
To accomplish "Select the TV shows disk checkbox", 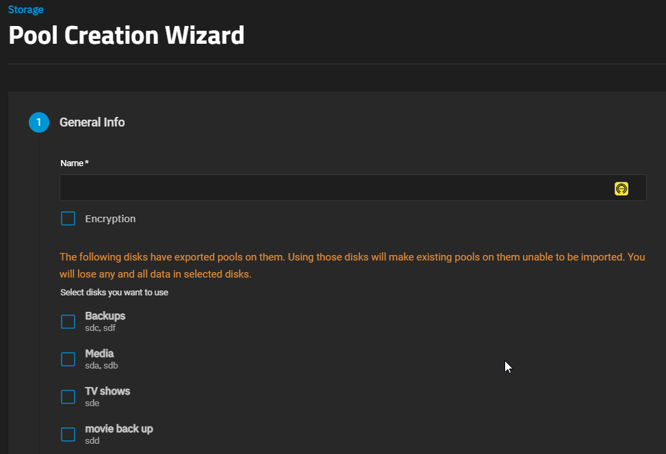I will coord(68,397).
